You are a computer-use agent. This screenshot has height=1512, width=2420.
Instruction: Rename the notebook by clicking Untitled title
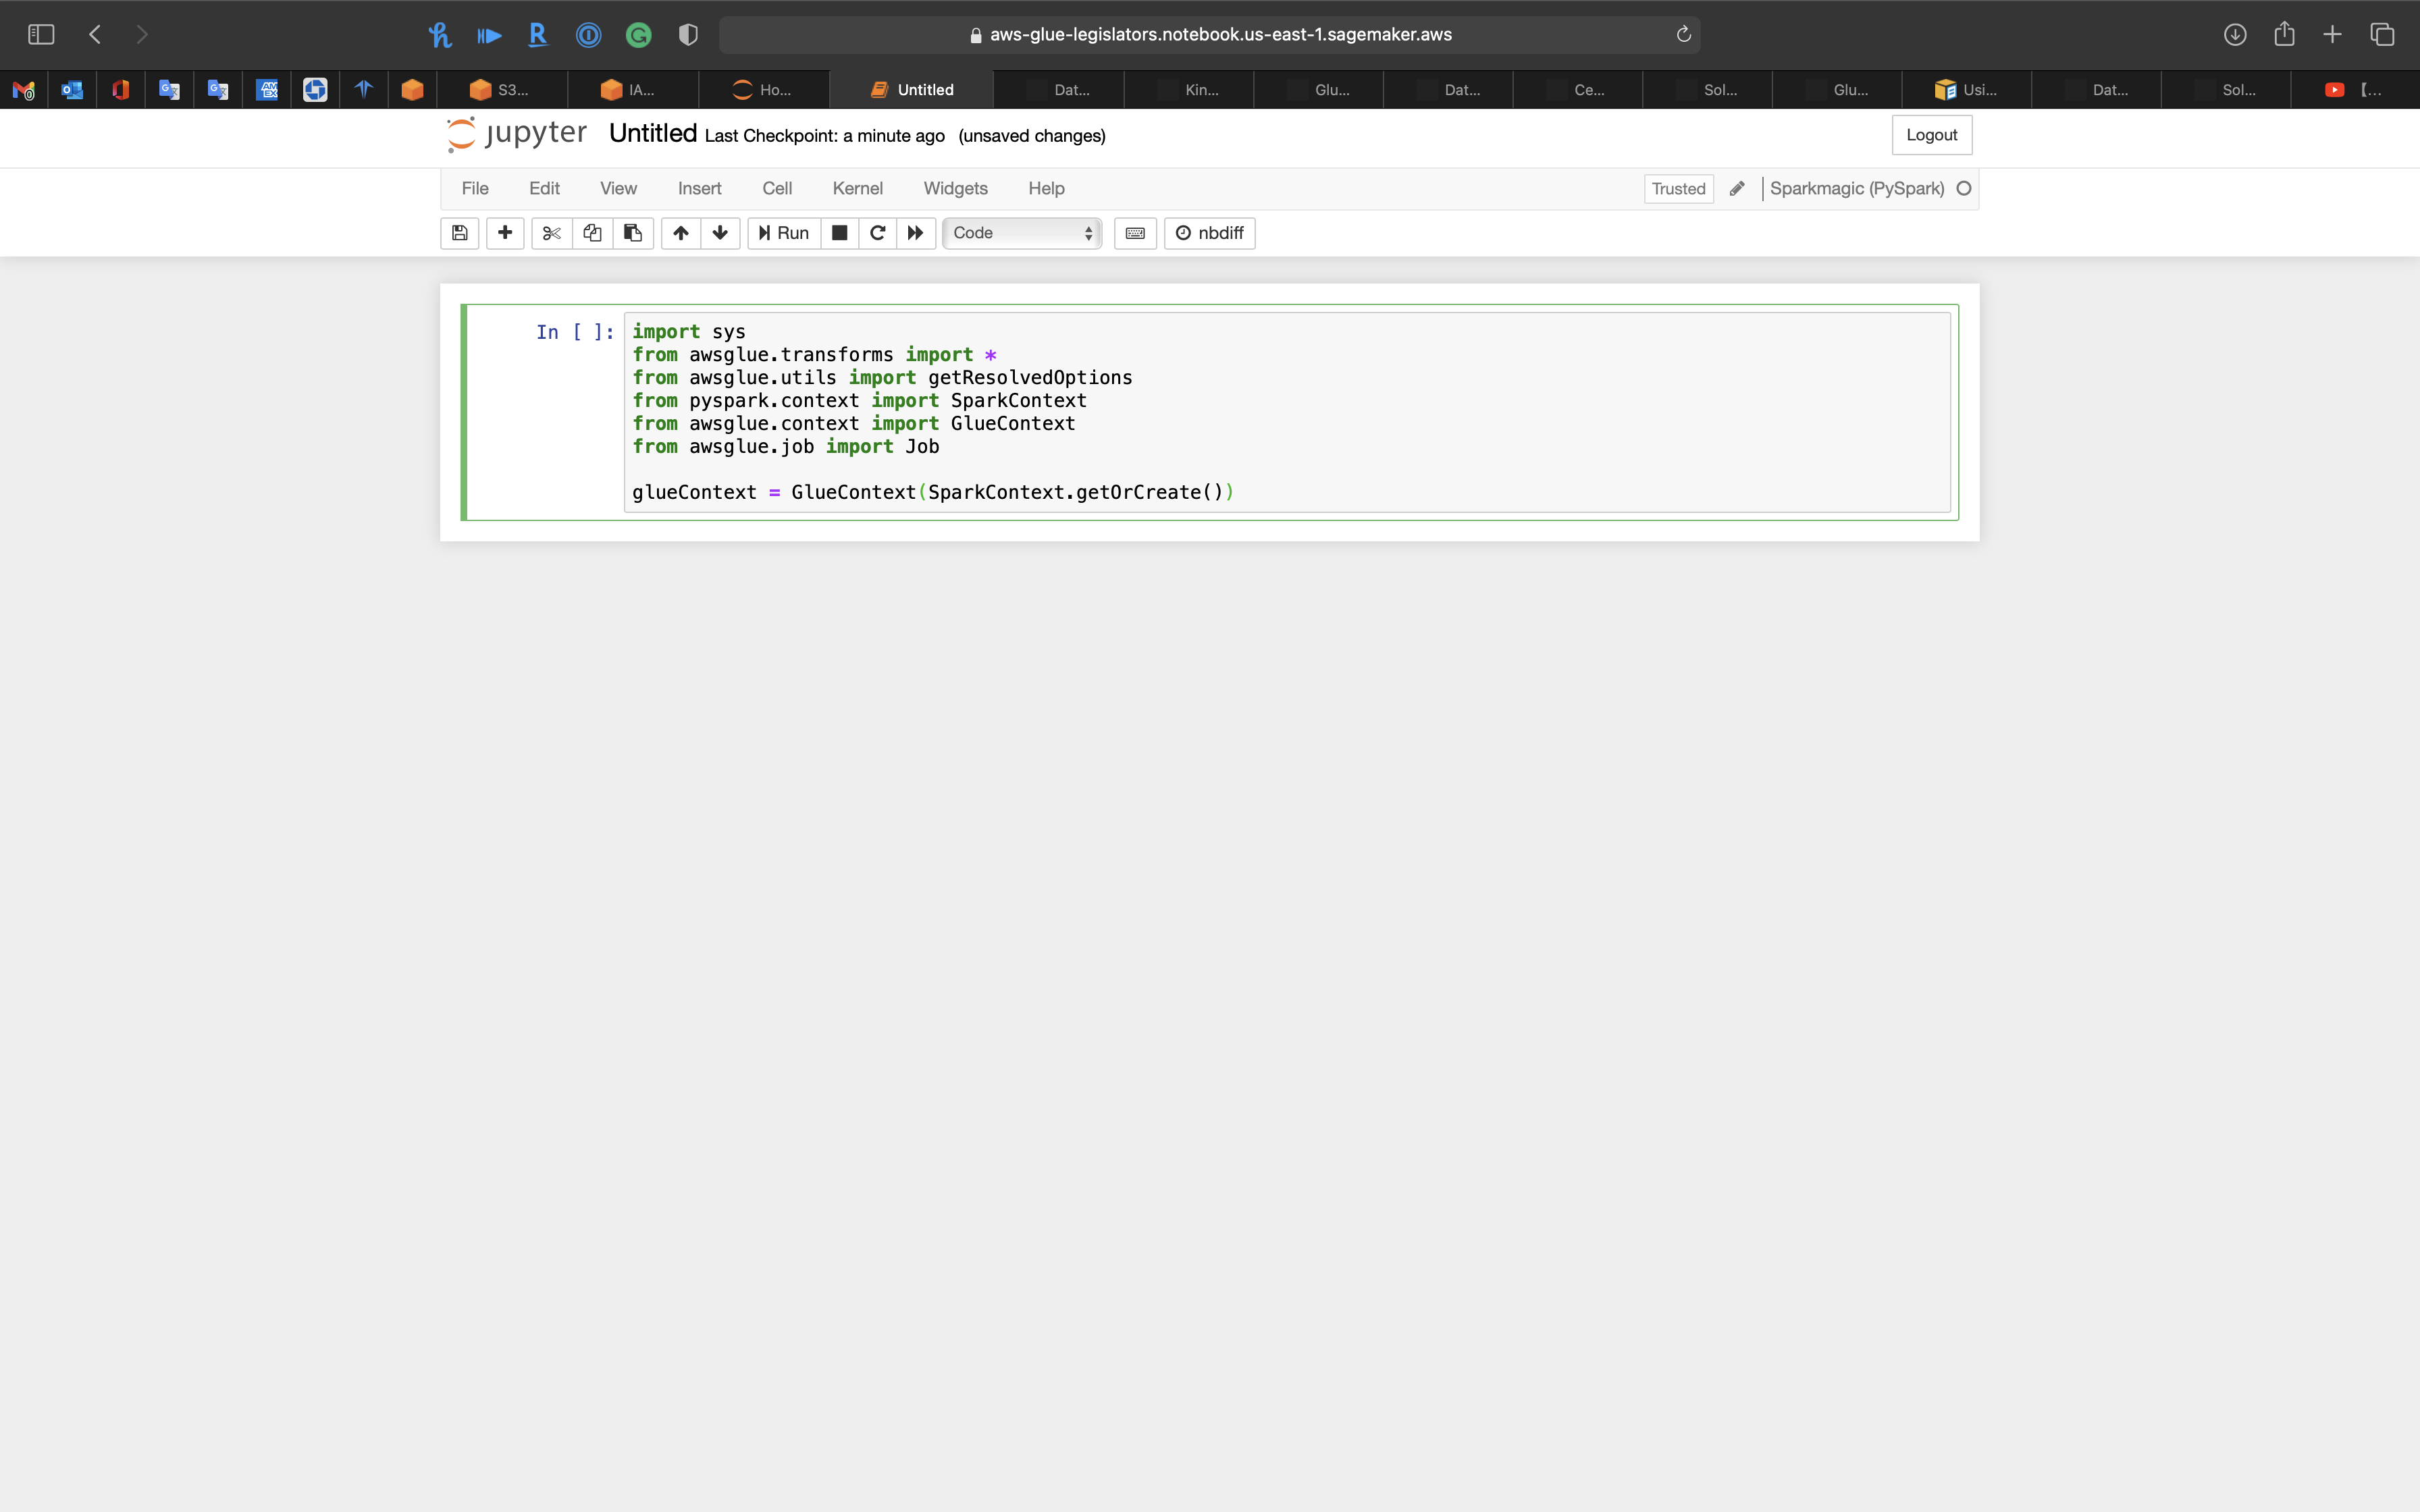652,134
